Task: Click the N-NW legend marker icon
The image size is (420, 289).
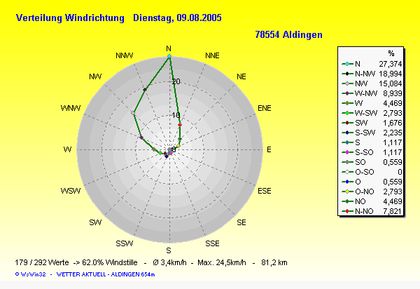Action: [348, 74]
